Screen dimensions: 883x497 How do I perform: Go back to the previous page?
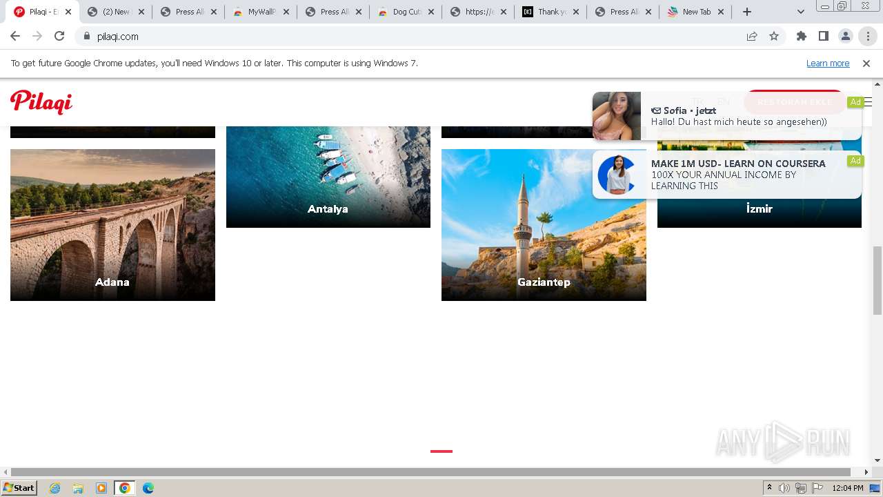pos(15,37)
